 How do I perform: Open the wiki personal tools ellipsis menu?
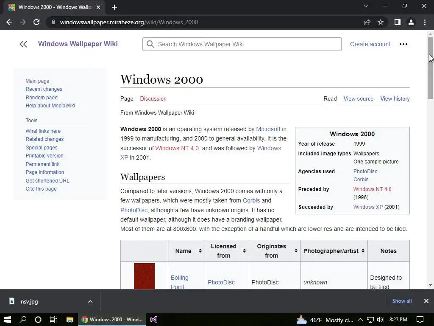pyautogui.click(x=403, y=44)
